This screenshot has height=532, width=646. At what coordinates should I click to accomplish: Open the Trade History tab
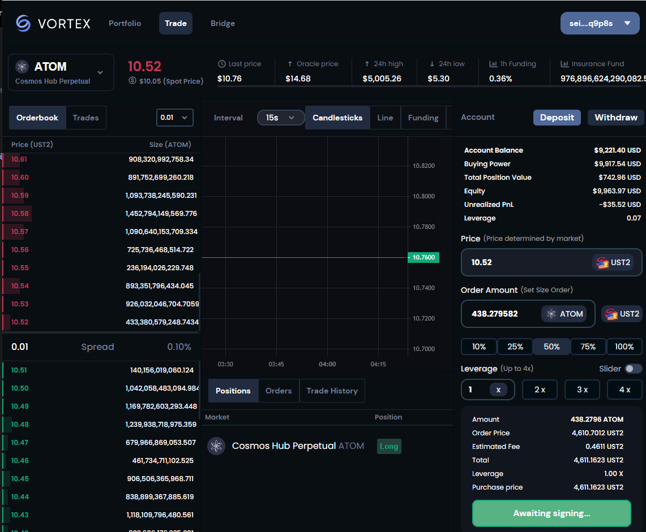(x=332, y=391)
